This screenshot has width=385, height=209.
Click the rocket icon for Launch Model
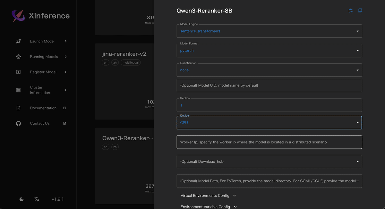tap(18, 41)
